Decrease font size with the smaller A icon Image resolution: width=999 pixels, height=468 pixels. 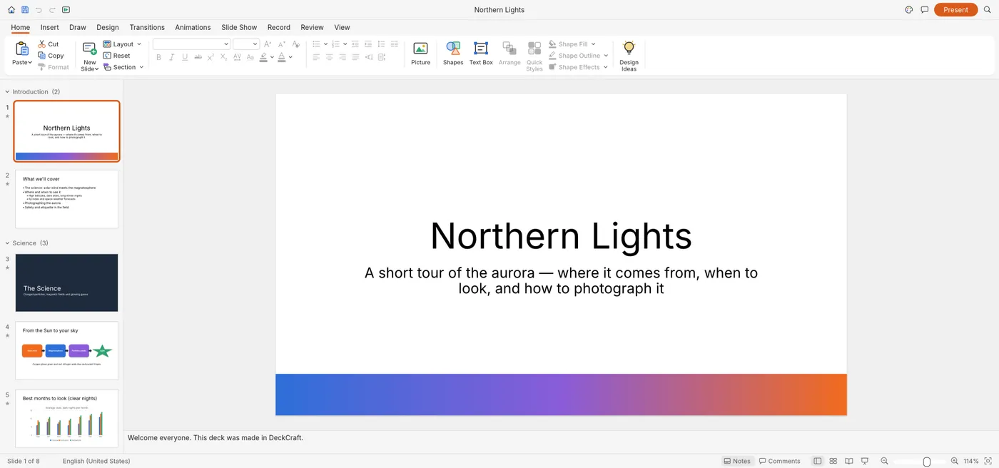pos(282,44)
